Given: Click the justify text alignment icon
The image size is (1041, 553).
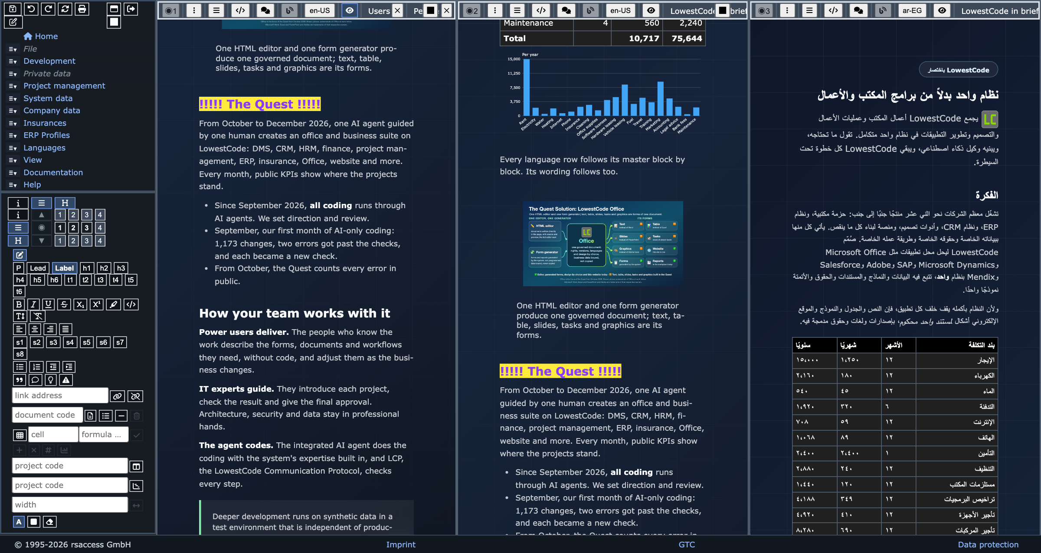Looking at the screenshot, I should tap(65, 329).
